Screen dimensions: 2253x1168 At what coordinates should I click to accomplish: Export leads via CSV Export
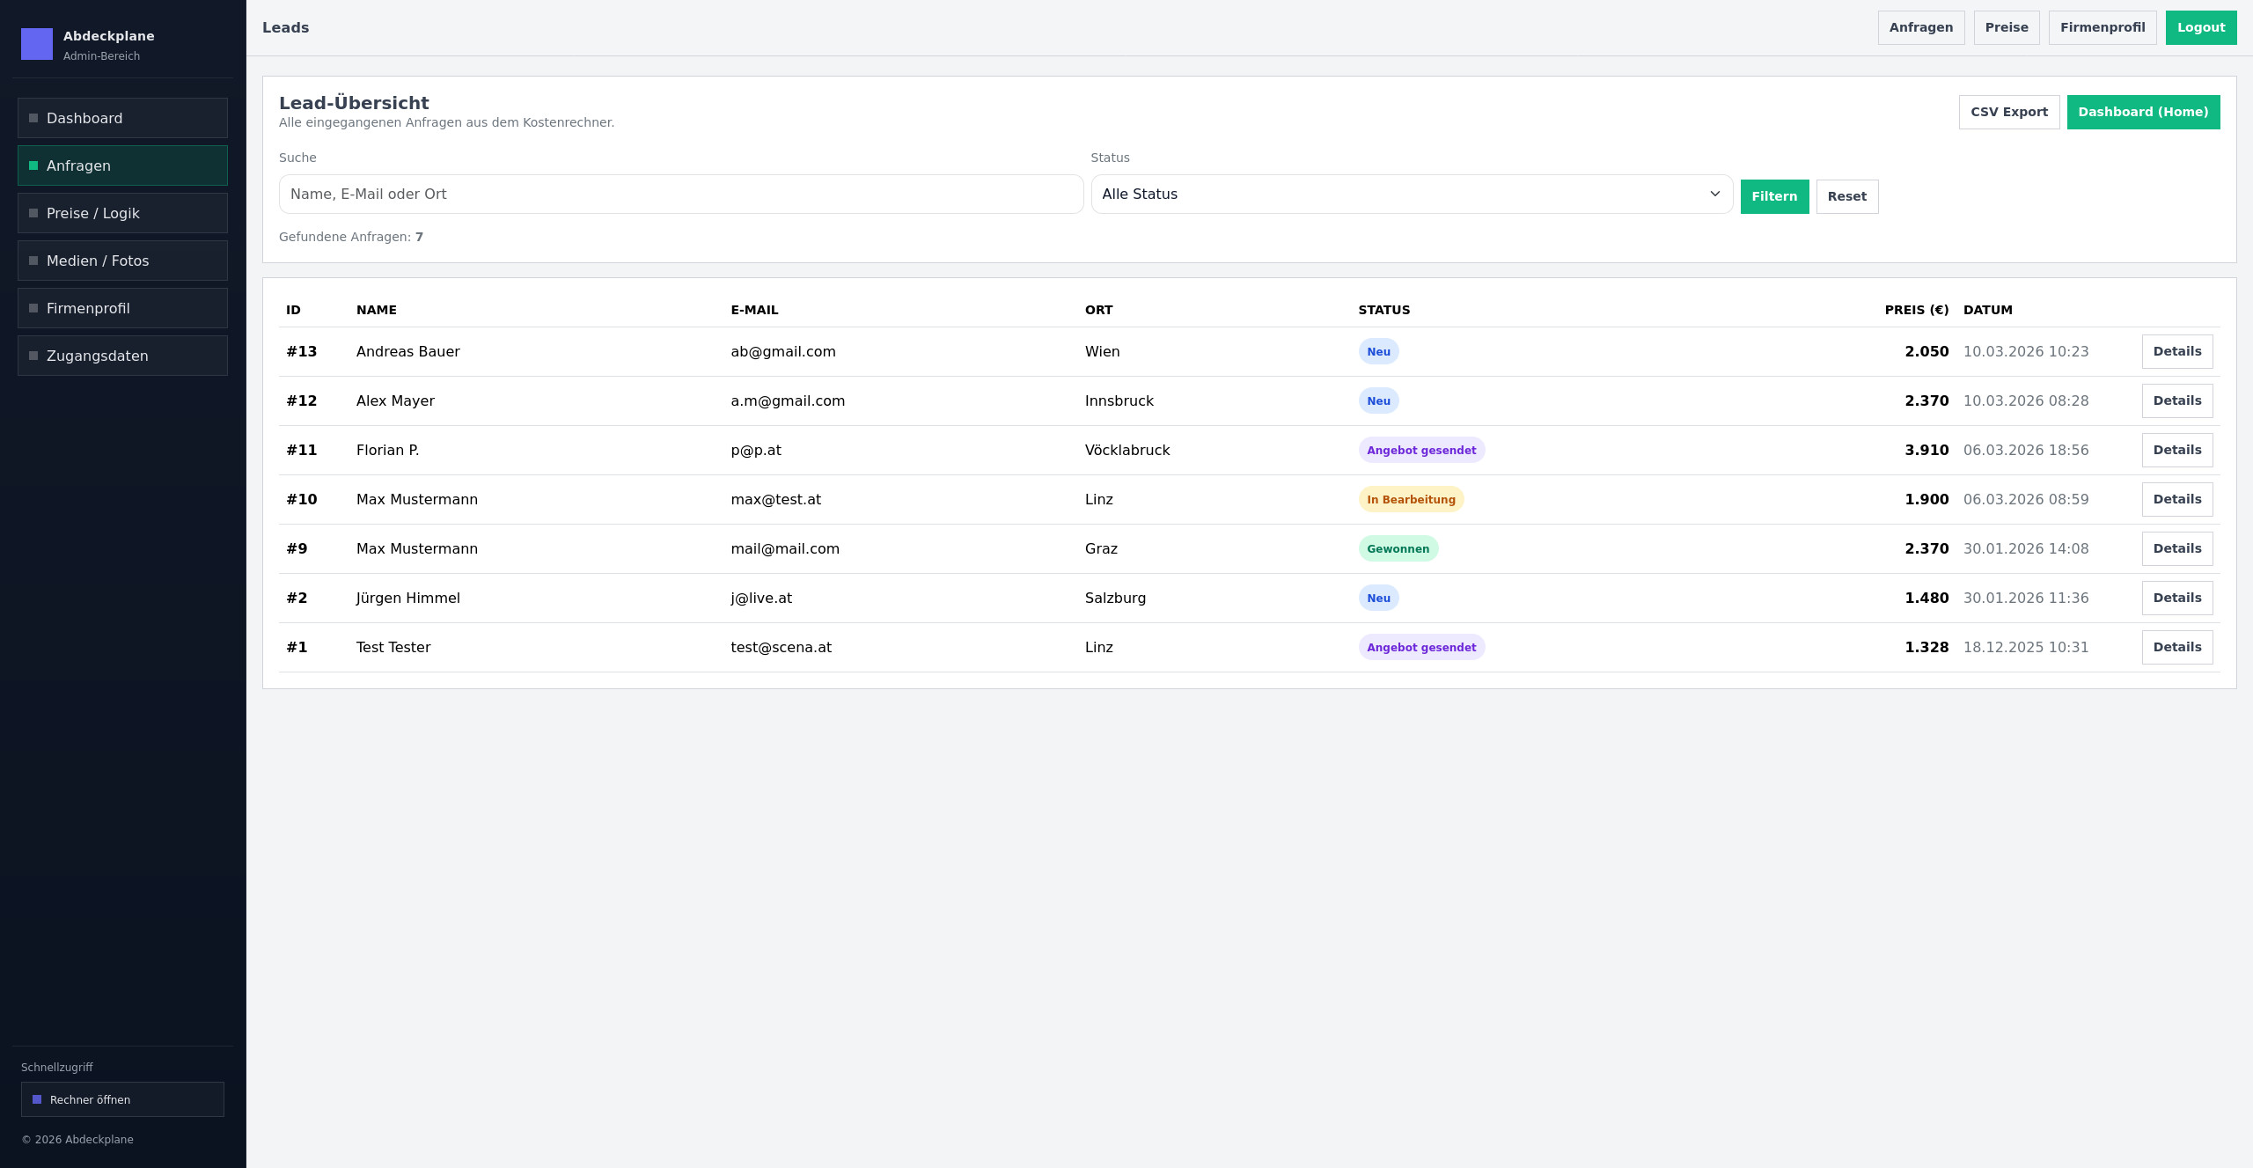2008,112
